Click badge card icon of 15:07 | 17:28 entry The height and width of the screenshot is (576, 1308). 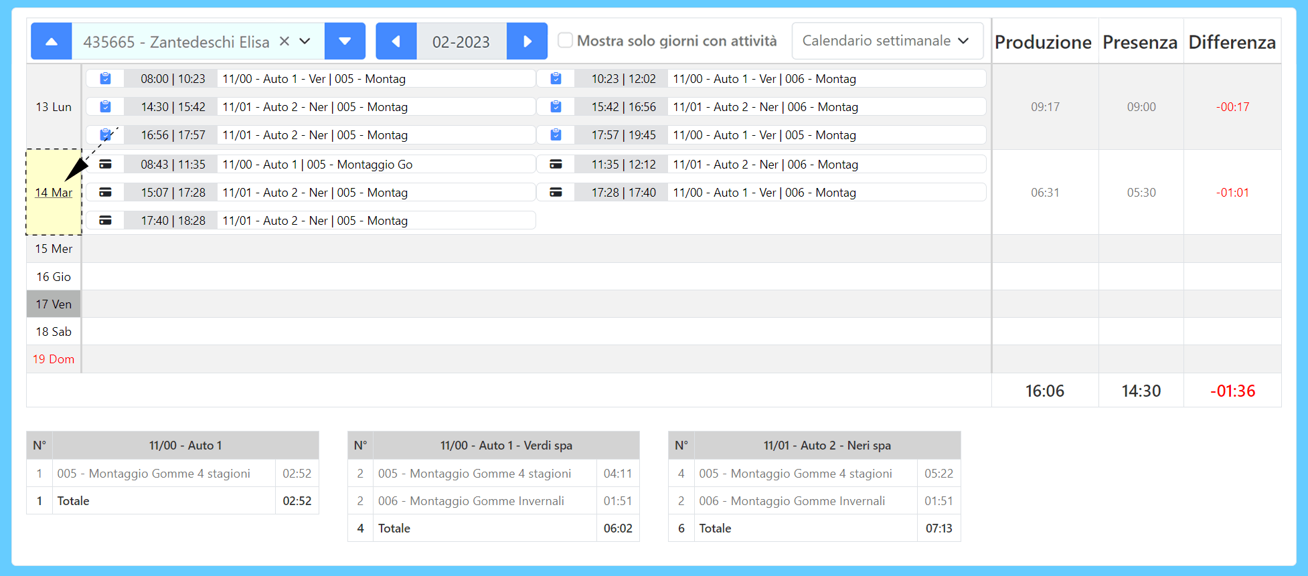click(x=105, y=192)
